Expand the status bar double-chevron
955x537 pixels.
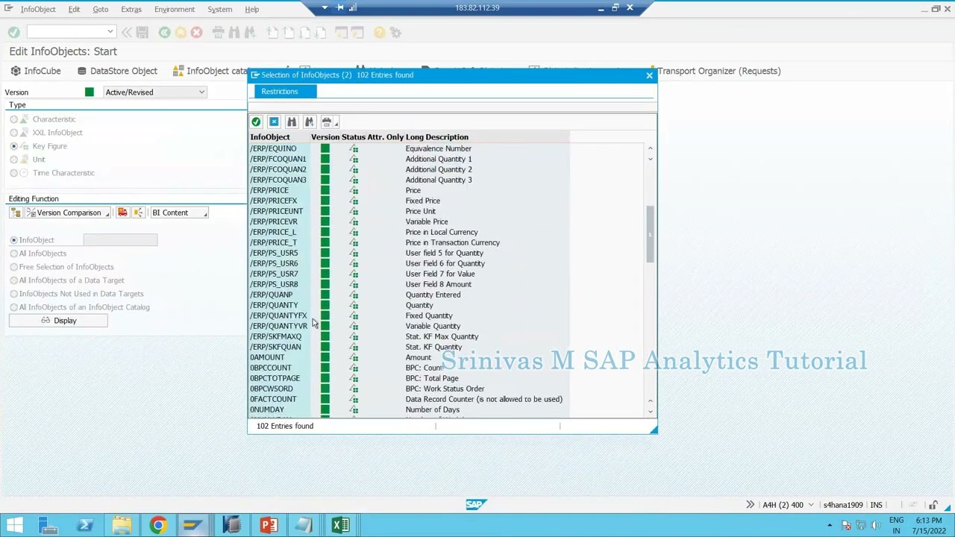[750, 505]
